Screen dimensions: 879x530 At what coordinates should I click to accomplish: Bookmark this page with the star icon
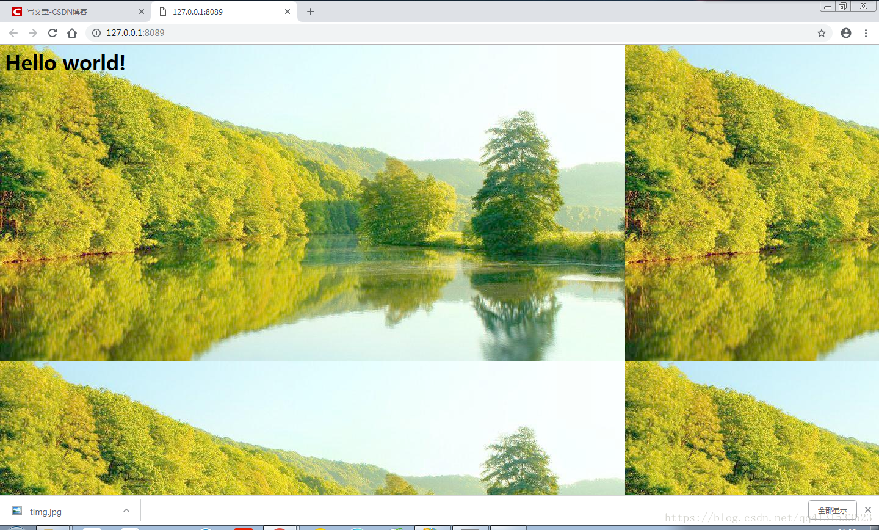click(822, 33)
